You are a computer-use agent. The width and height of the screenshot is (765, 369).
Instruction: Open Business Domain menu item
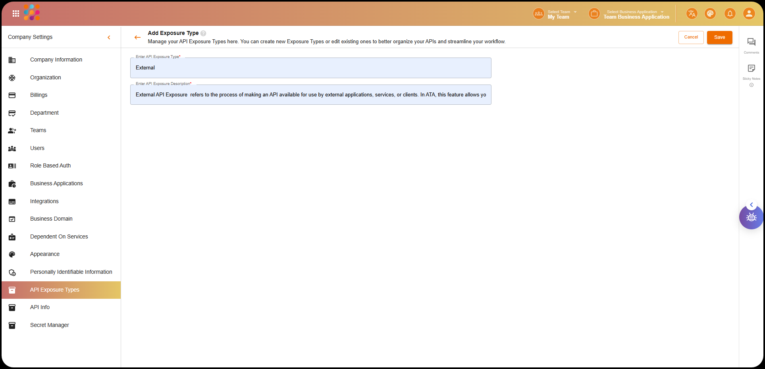pos(51,219)
